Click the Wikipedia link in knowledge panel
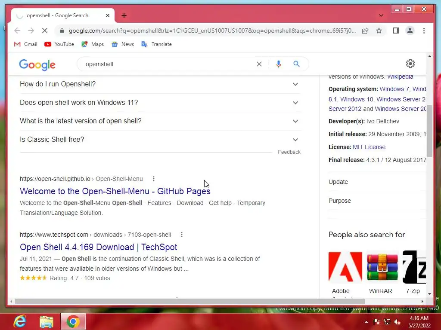 tap(400, 76)
